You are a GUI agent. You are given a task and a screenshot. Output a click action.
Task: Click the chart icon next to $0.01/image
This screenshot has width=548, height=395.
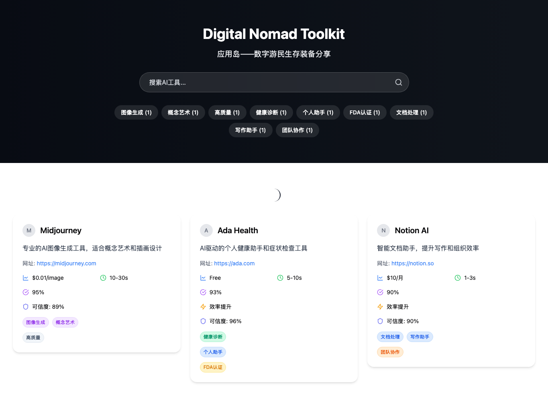click(25, 277)
